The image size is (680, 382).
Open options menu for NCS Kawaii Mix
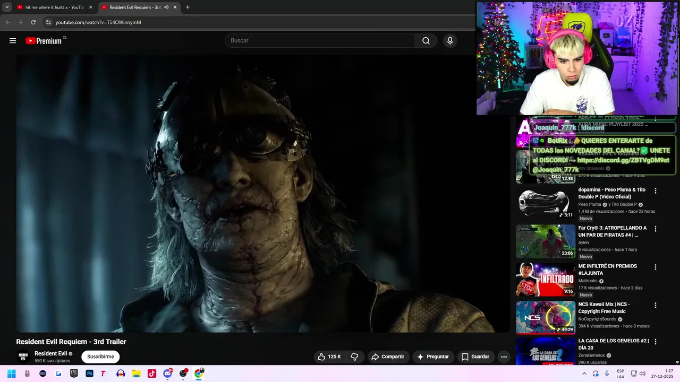coord(656,305)
